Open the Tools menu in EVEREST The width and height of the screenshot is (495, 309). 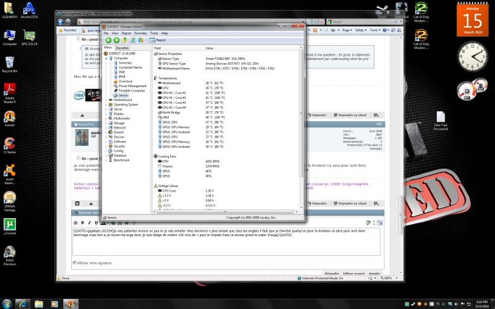pyautogui.click(x=153, y=32)
